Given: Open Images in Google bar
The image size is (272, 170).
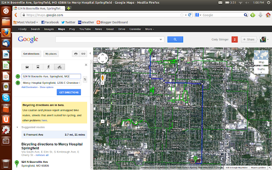Looking at the screenshot, I should 49,29.
